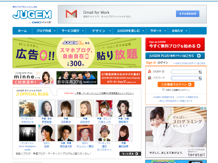Open the ホーム menu item
Image resolution: width=218 pixels, height=163 pixels.
[x=22, y=31]
